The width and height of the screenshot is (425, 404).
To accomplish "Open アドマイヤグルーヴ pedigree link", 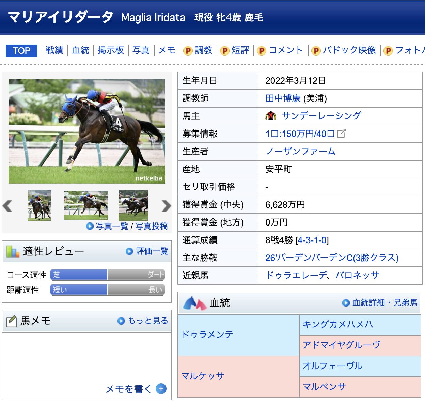I will [x=342, y=345].
